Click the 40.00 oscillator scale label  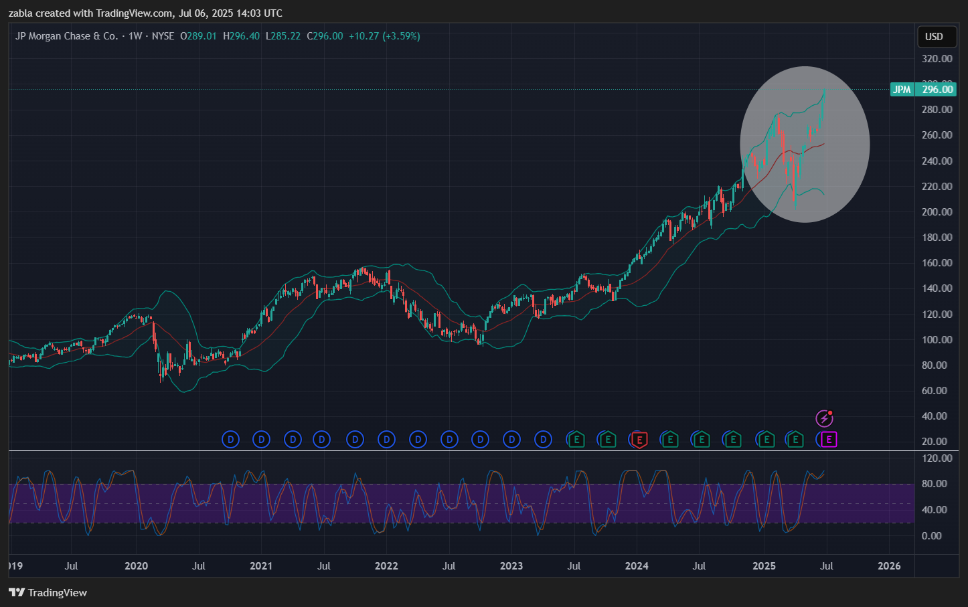click(935, 510)
